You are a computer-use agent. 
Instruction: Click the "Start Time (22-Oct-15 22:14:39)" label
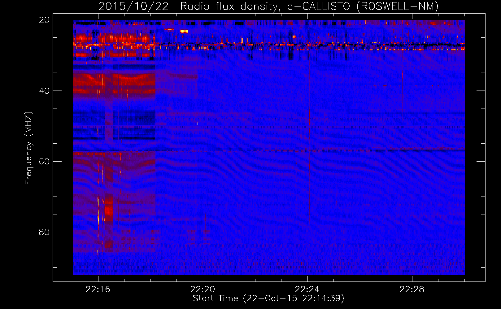(268, 298)
